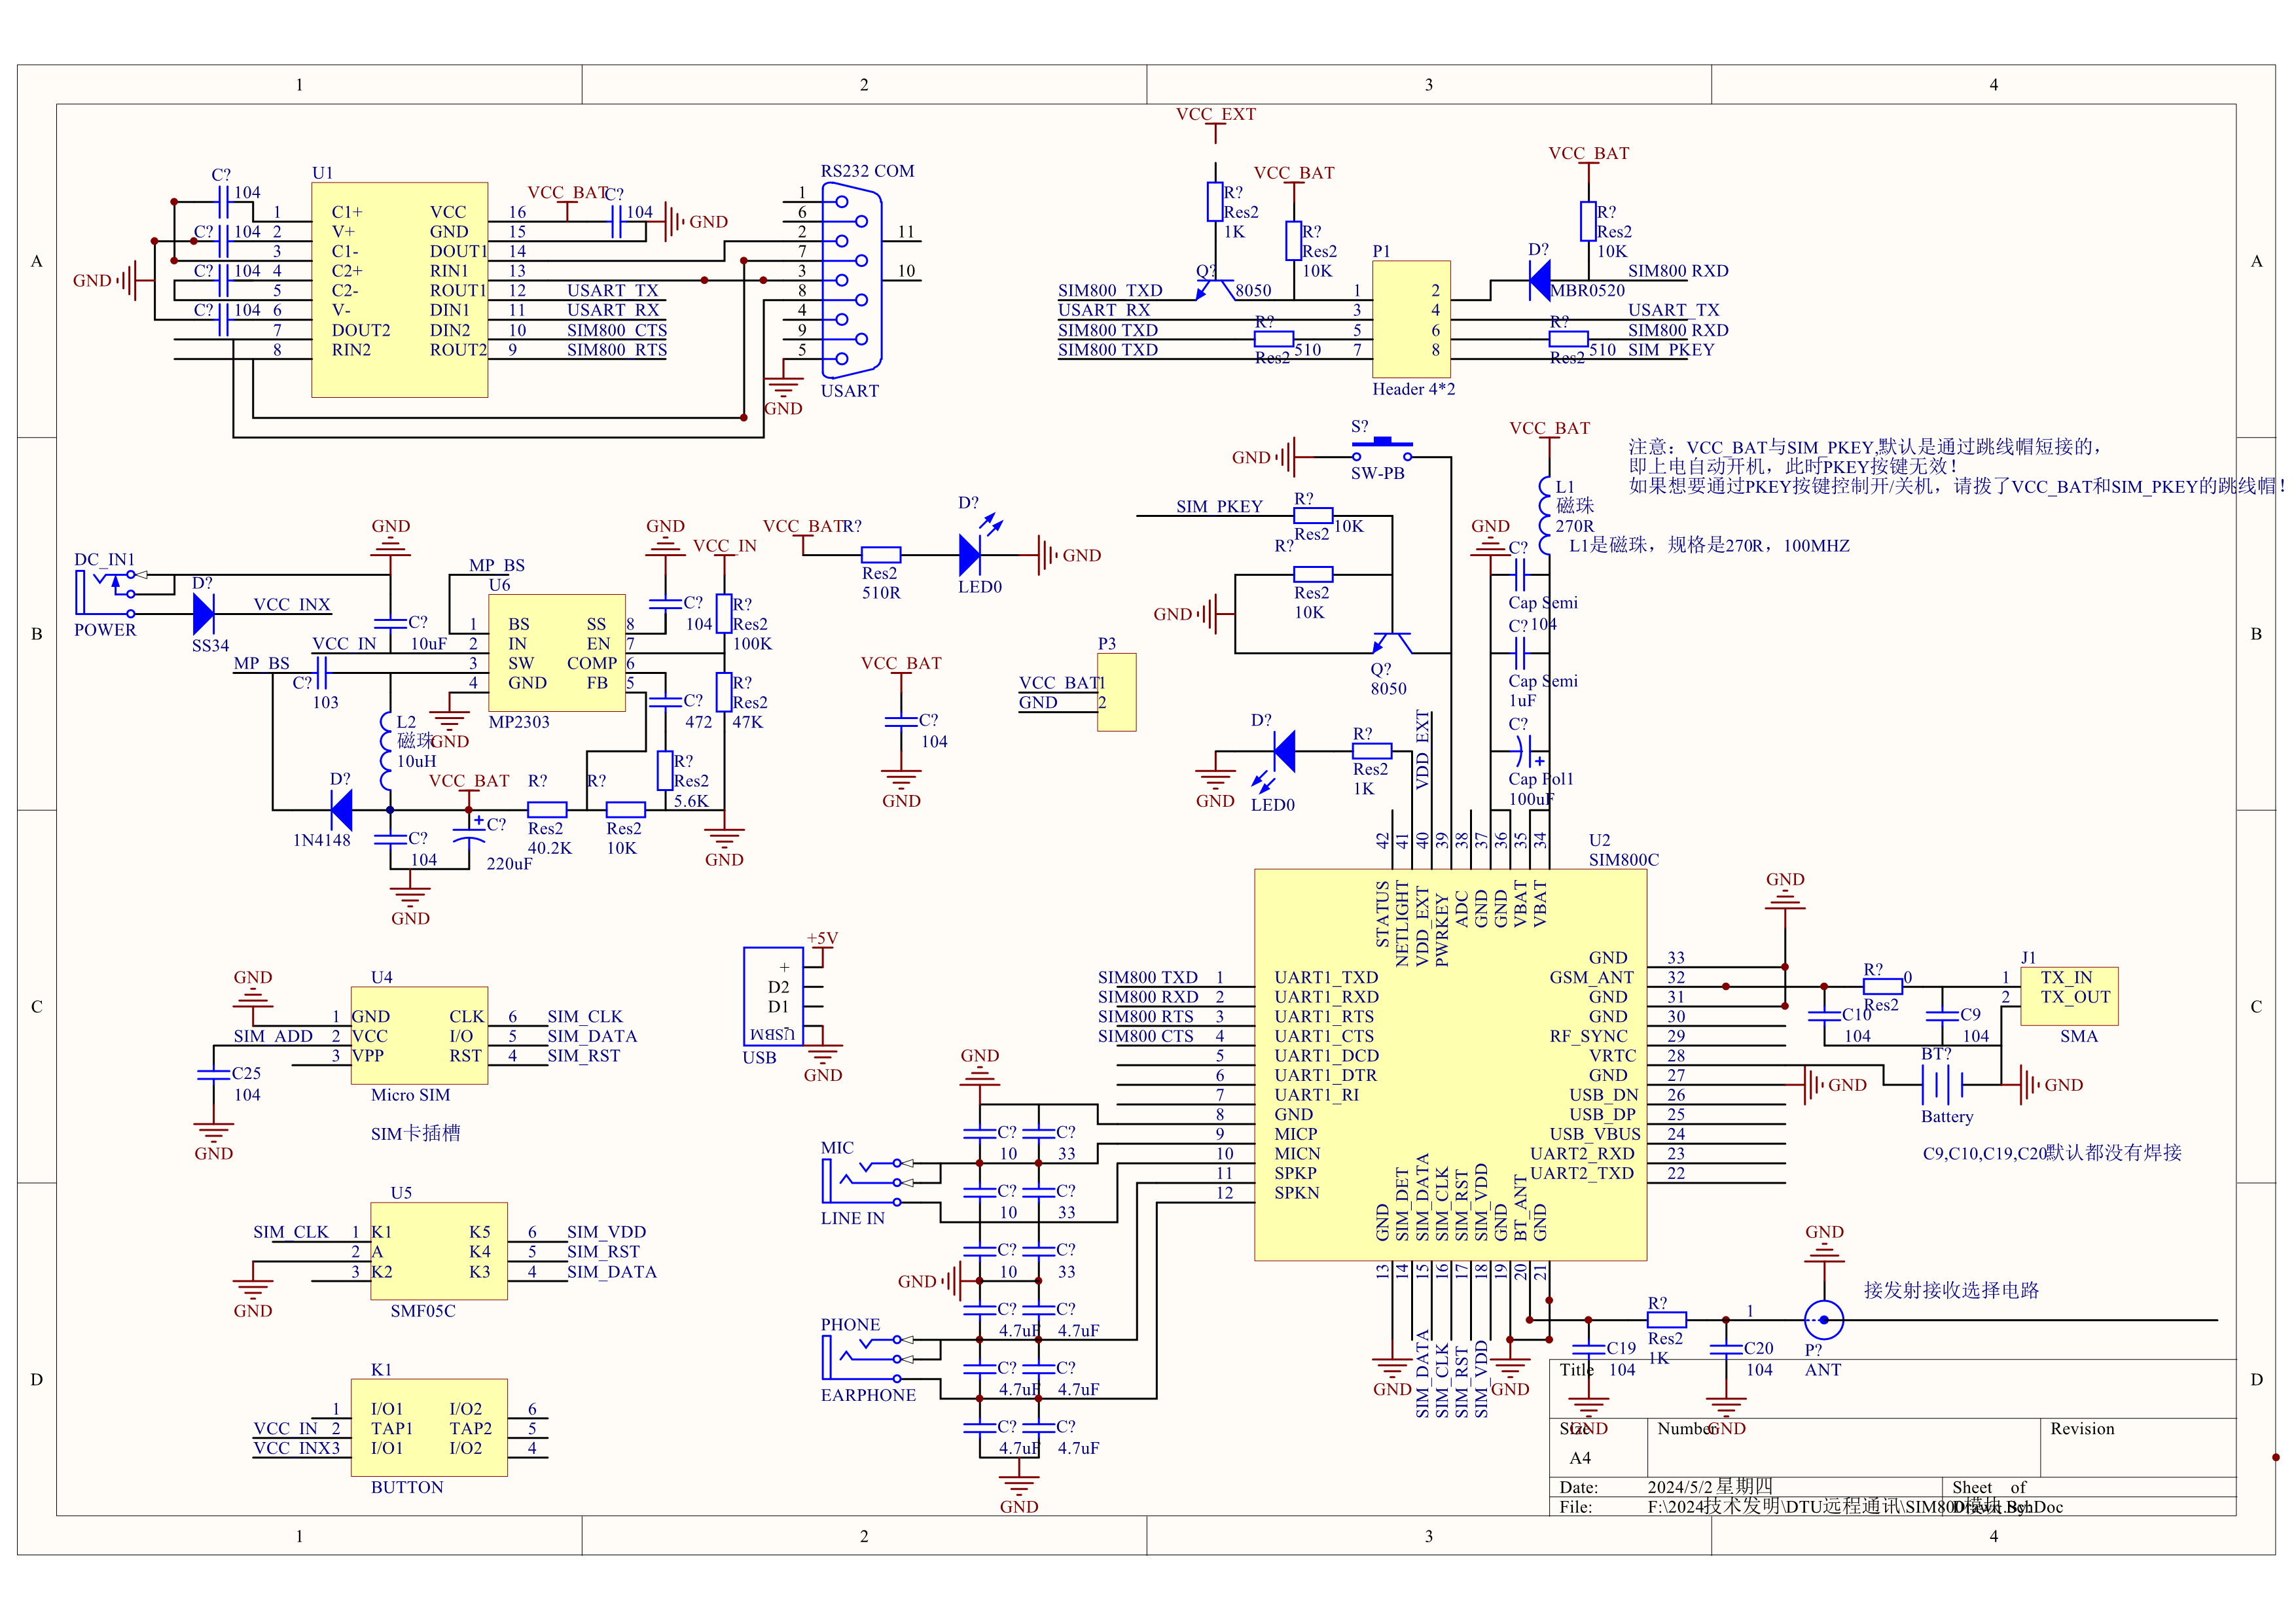Select the SMA connector J1 block
Screen dimensions: 2296x1622
[x=2069, y=995]
